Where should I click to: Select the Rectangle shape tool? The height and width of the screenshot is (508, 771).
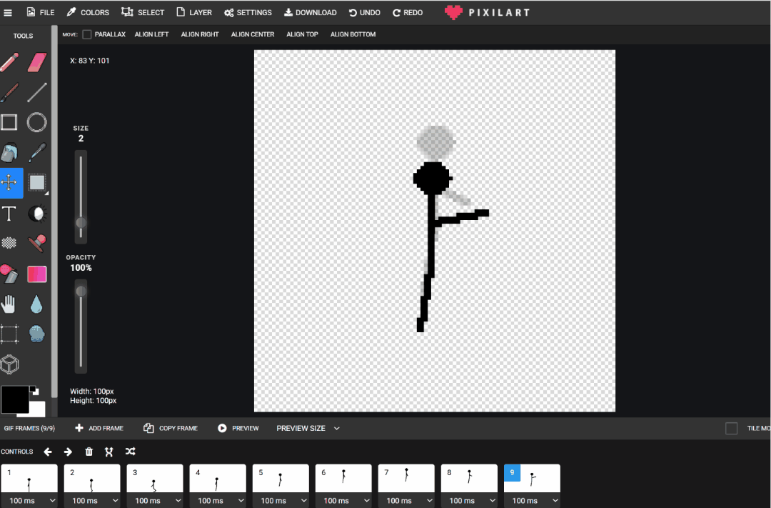pos(9,122)
